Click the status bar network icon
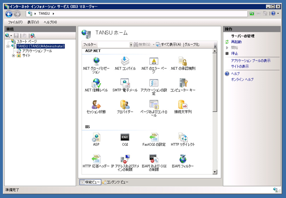This screenshot has height=198, width=286. click(x=275, y=190)
